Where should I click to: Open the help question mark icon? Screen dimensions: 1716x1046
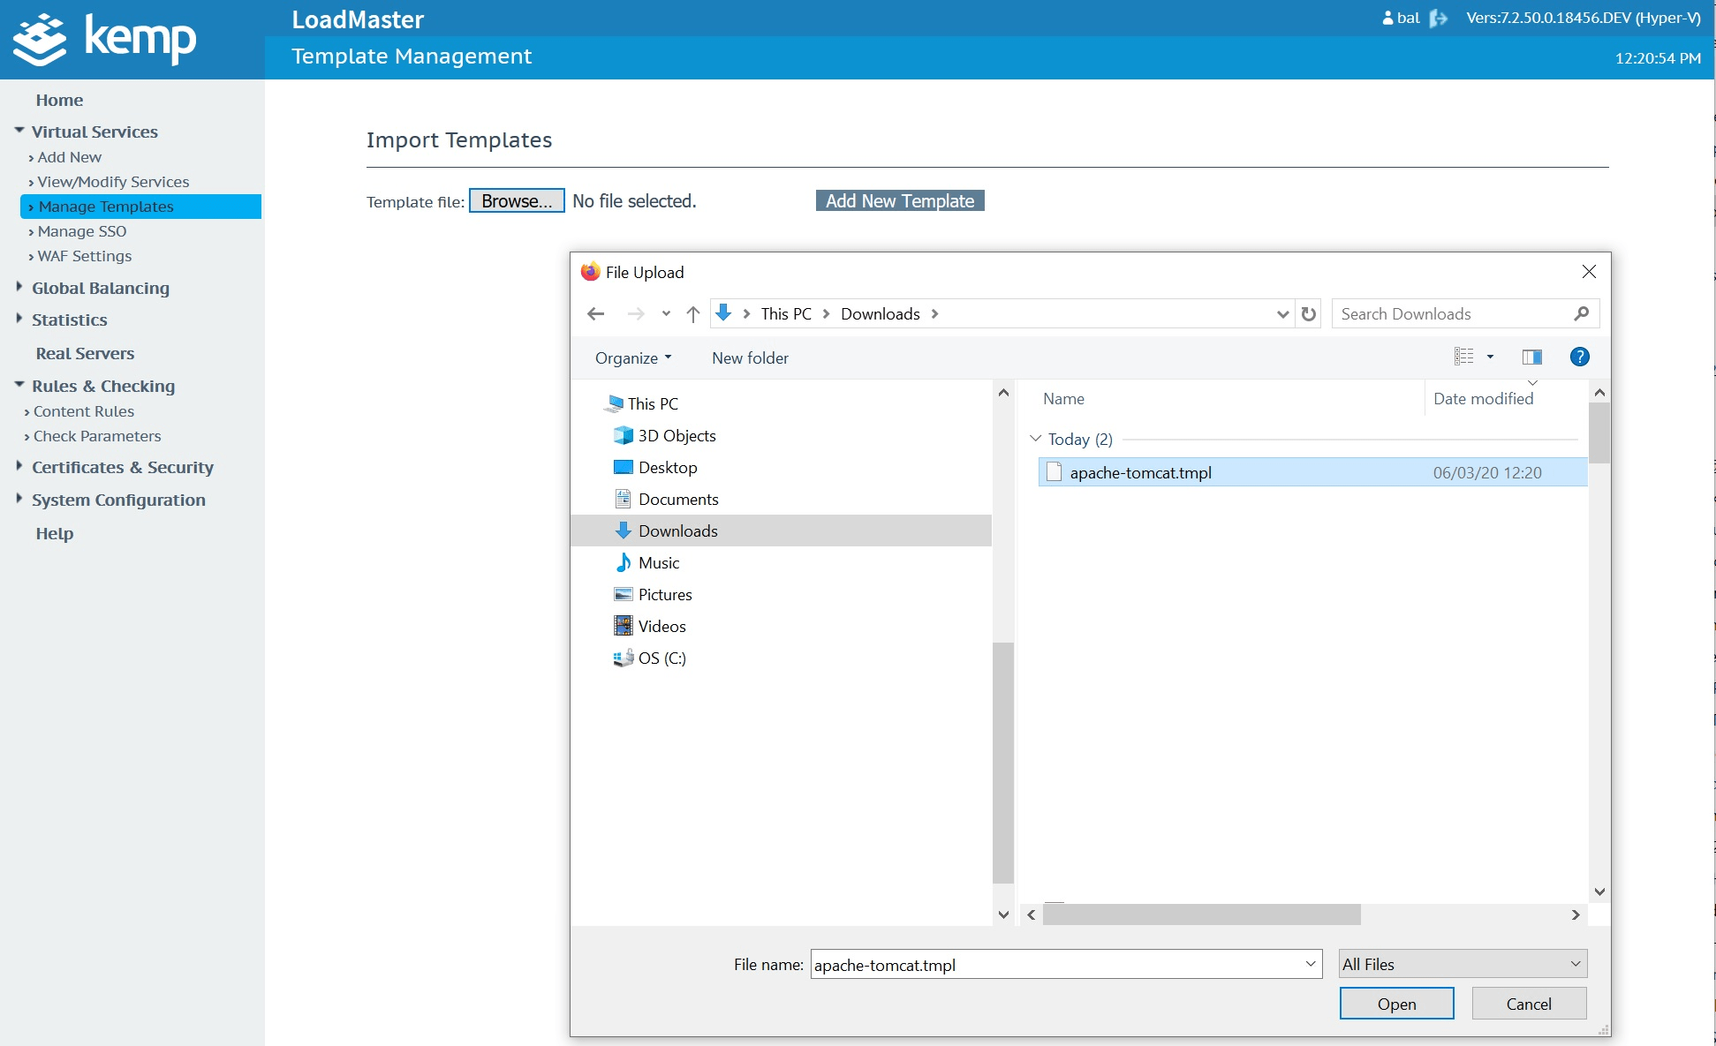(x=1579, y=357)
